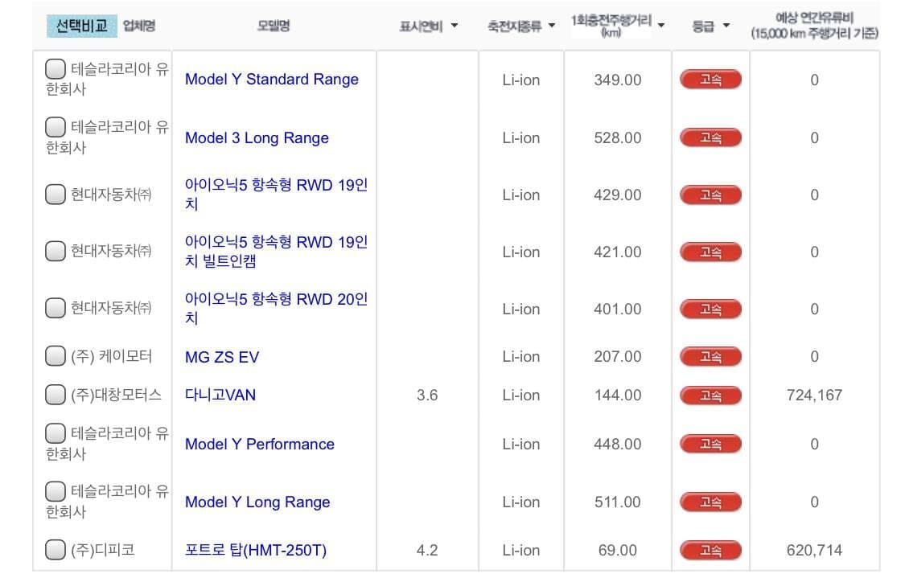This screenshot has width=905, height=578.
Task: Check the MG ZS EV comparison checkbox
Action: pyautogui.click(x=55, y=356)
